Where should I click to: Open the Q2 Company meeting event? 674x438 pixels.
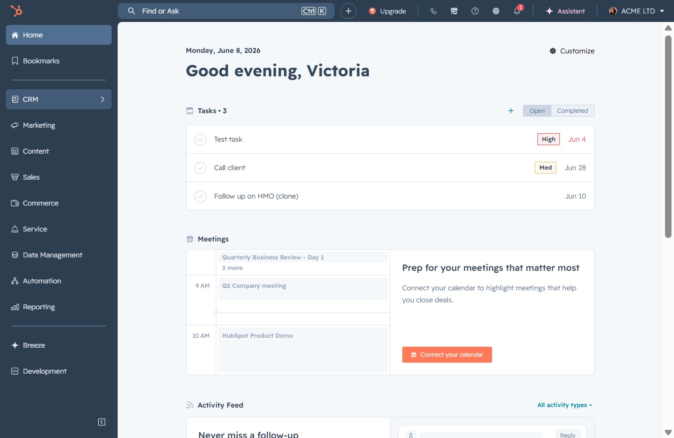pos(303,288)
